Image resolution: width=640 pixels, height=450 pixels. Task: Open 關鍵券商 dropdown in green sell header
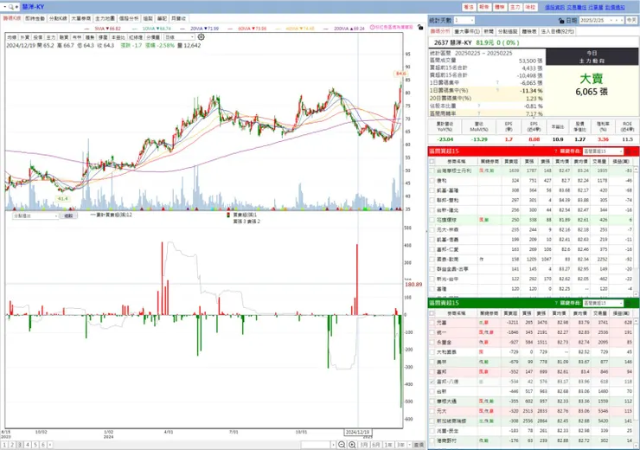pyautogui.click(x=603, y=303)
